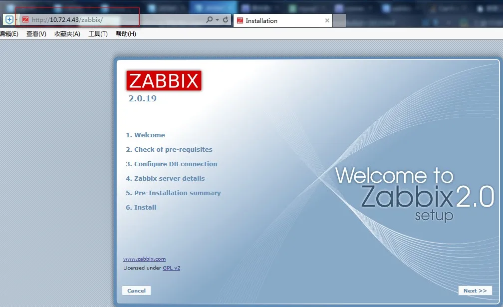Click the blue shield plus icon
The width and height of the screenshot is (503, 307).
(x=9, y=20)
